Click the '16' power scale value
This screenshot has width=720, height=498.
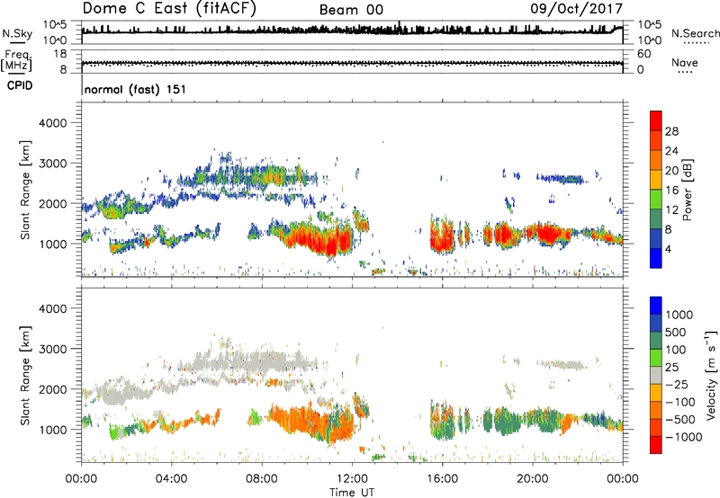(x=671, y=191)
